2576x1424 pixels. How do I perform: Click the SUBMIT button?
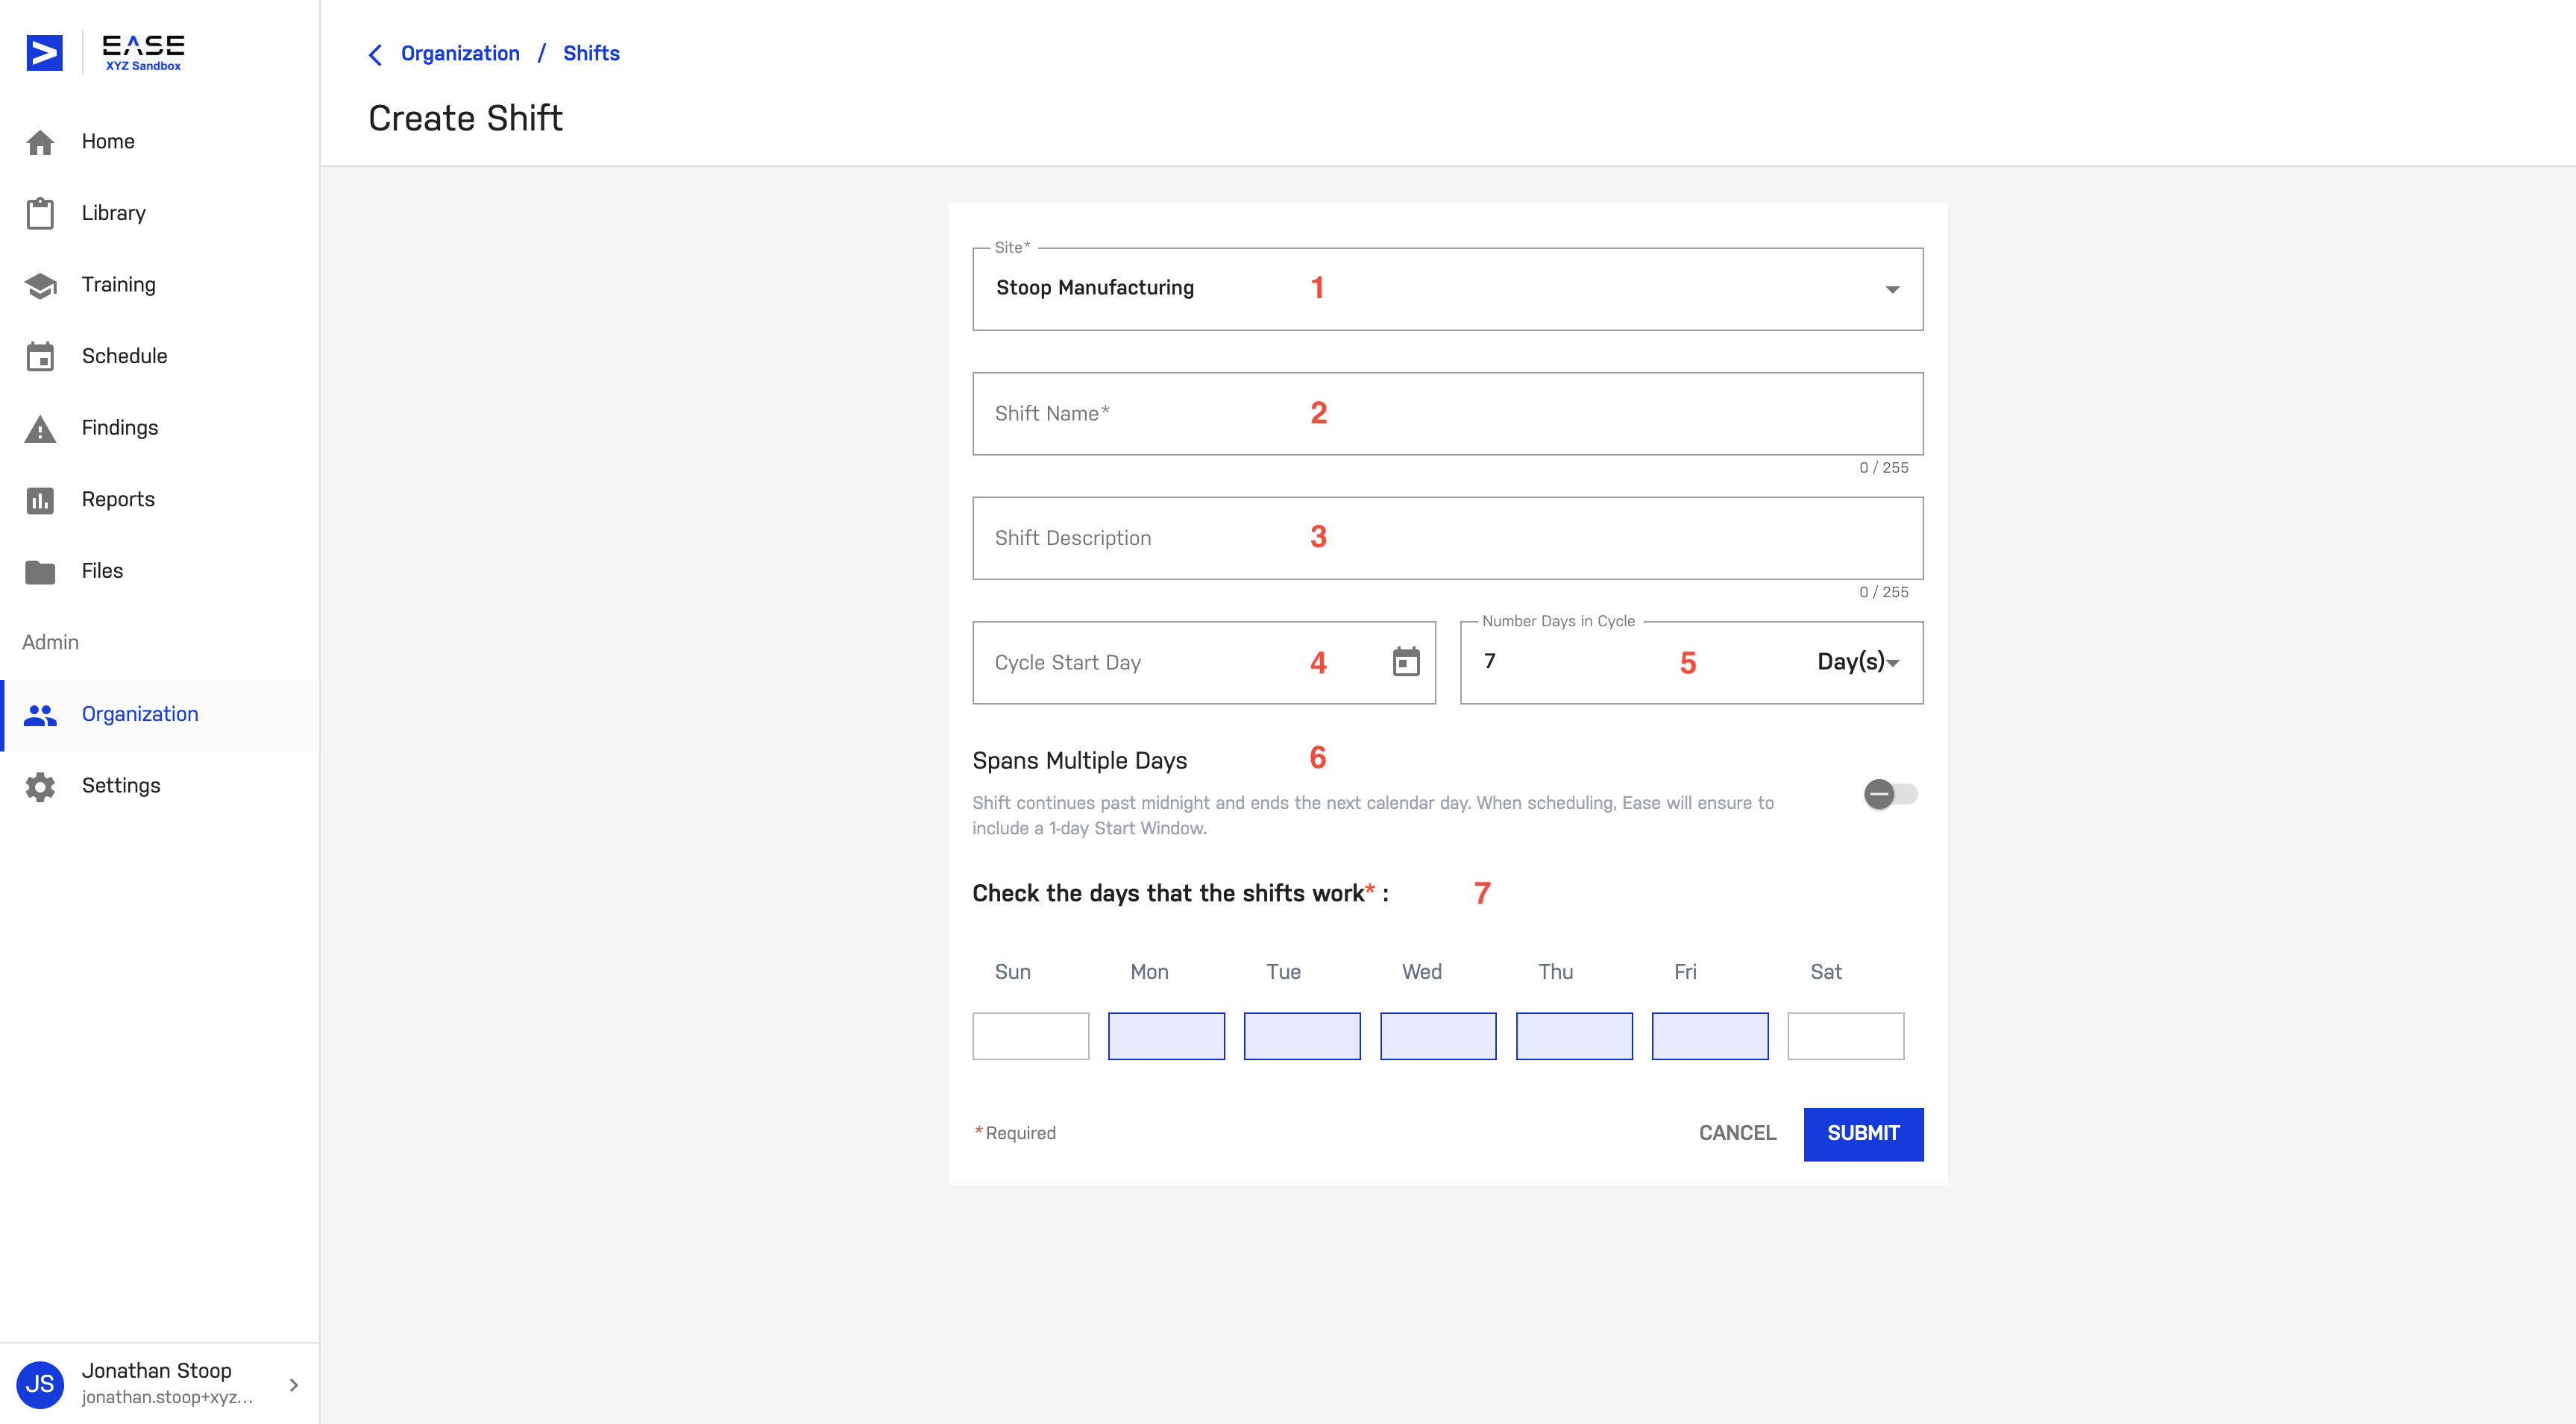coord(1863,1133)
